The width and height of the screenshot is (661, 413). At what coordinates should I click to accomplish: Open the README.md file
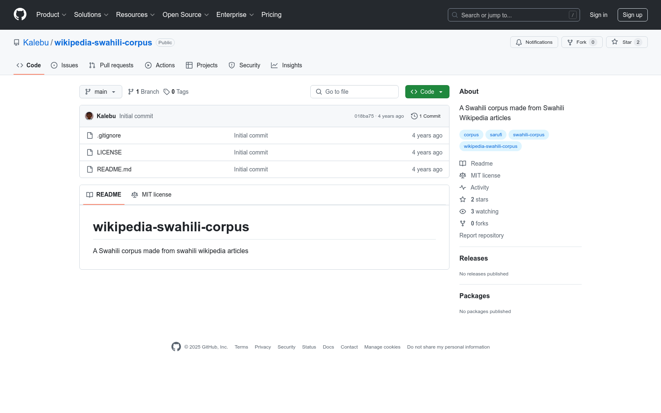click(x=114, y=169)
